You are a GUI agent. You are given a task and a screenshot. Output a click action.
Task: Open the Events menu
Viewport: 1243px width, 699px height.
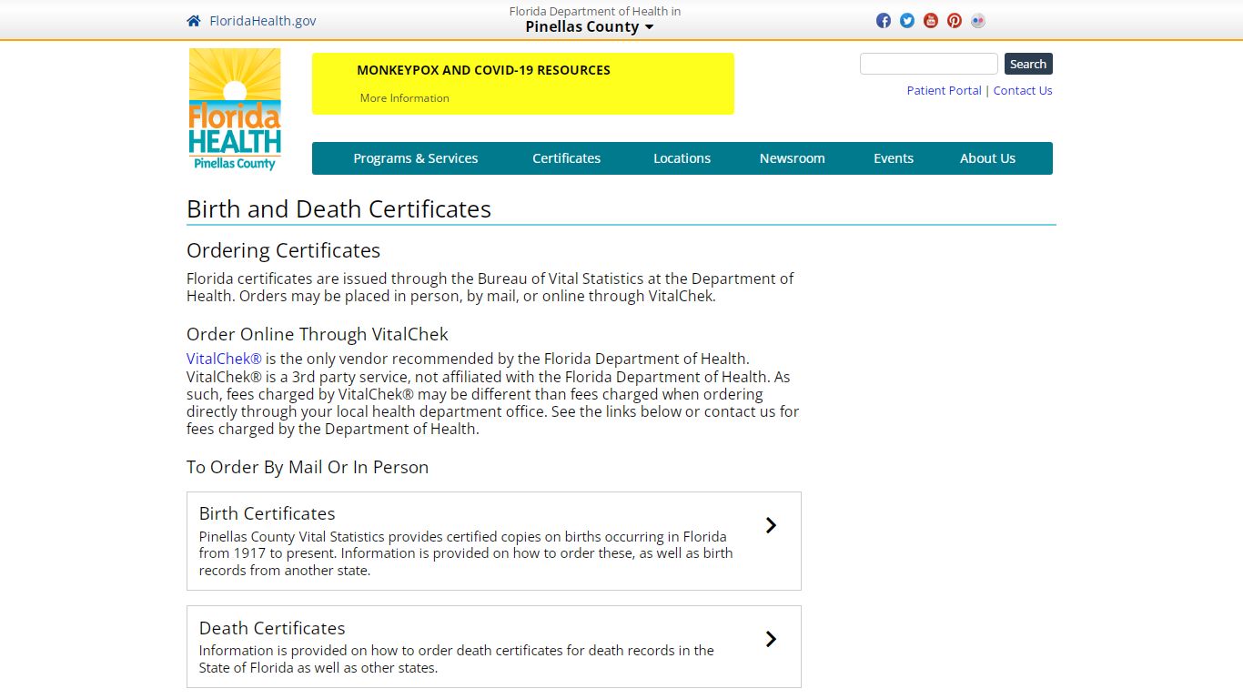pyautogui.click(x=894, y=158)
